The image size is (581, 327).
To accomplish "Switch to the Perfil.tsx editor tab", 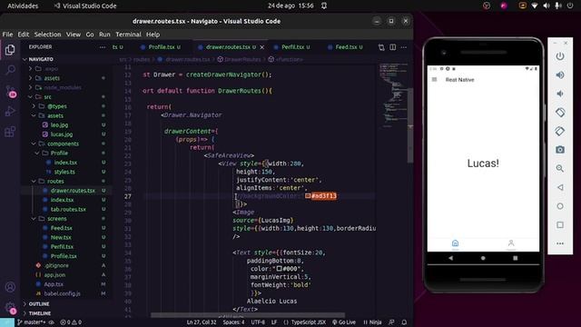I will (292, 47).
